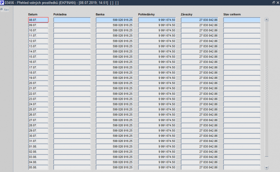Select the Datum field 10.07.
The height and width of the screenshot is (172, 280).
[x=38, y=30]
